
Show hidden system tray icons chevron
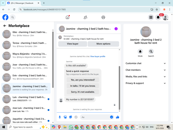pyautogui.click(x=140, y=127)
